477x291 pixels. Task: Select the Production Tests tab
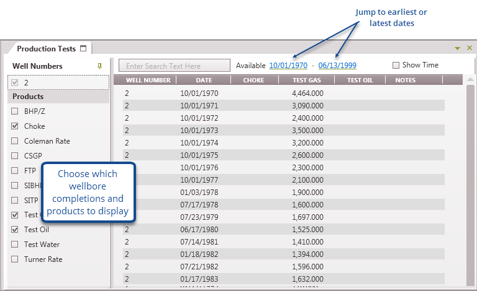pyautogui.click(x=46, y=48)
